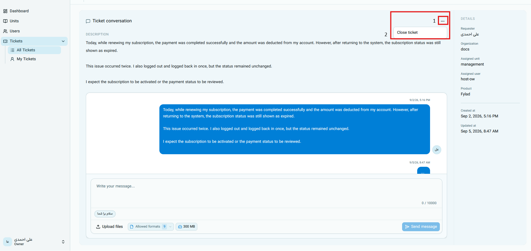Screen dimensions: 531x251
Task: Click the Ticket conversation title
Action: point(112,21)
